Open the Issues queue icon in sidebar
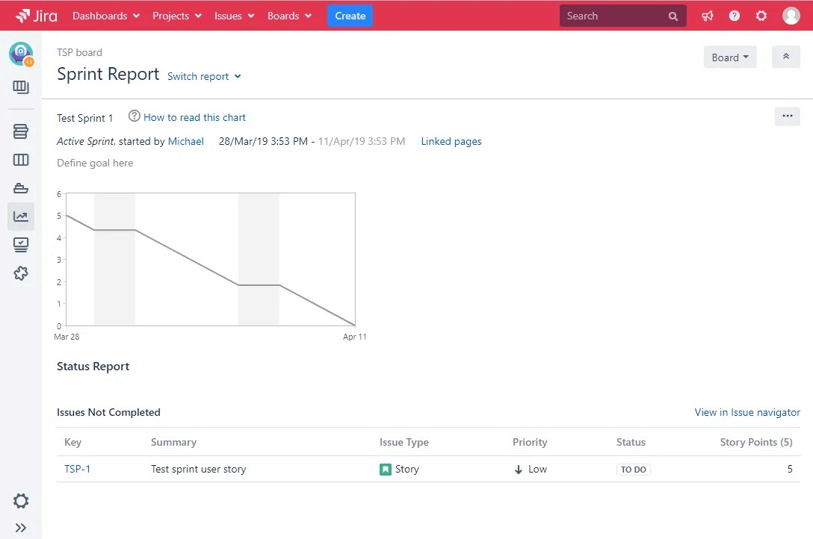Image resolution: width=813 pixels, height=539 pixels. (x=20, y=244)
